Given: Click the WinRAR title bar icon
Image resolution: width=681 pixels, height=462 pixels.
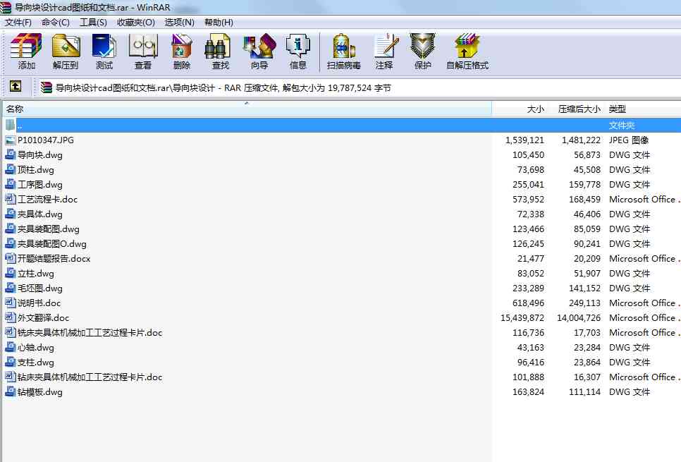Looking at the screenshot, I should [x=5, y=7].
